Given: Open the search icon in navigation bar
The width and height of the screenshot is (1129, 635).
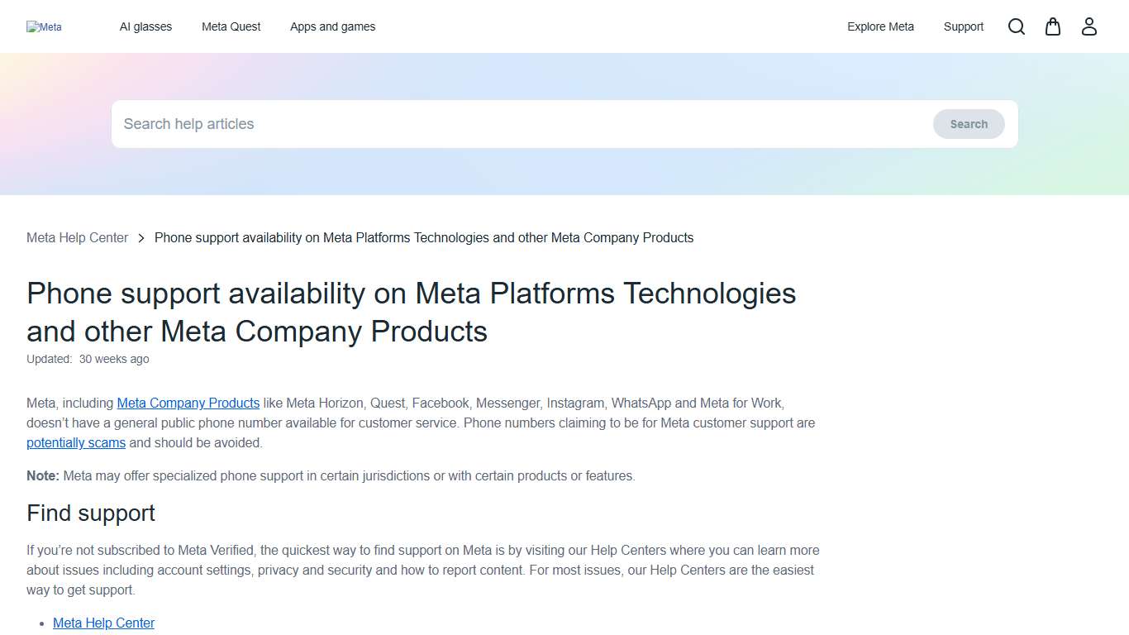Looking at the screenshot, I should tap(1016, 26).
